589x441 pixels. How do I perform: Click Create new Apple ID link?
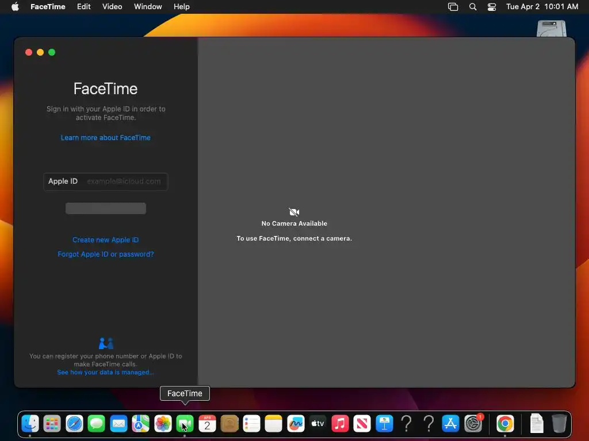(106, 239)
